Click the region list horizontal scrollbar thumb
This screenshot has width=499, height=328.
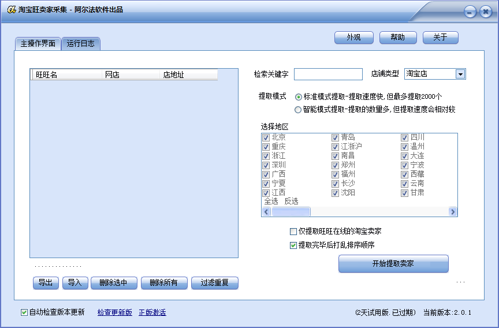pos(291,212)
